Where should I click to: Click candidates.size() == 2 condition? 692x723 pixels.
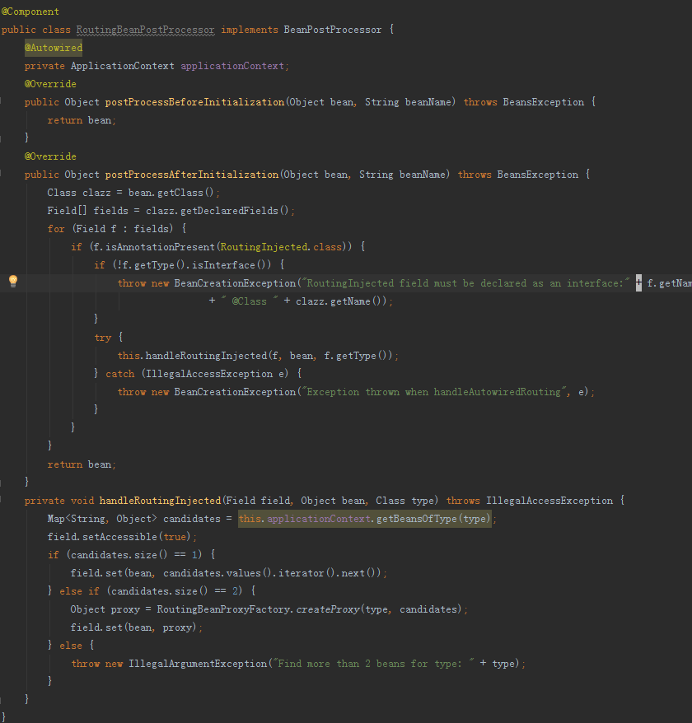point(174,591)
